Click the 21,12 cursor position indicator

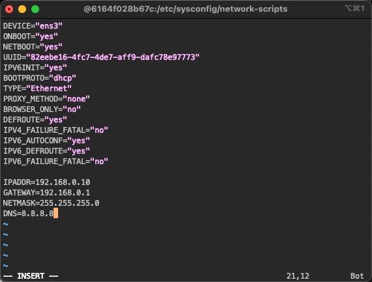click(x=298, y=276)
